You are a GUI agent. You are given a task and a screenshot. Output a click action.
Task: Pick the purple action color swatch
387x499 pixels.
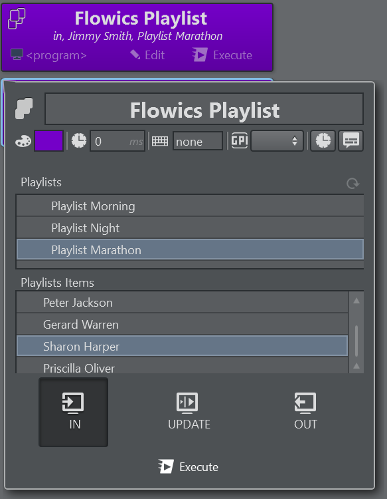coord(49,140)
